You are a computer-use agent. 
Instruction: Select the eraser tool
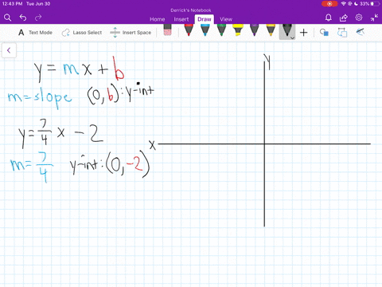168,29
